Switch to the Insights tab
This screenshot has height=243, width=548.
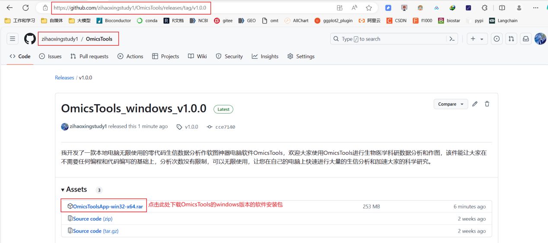click(x=265, y=57)
